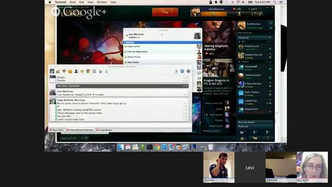The image size is (332, 187).
Task: Open Terminal from the Dock
Action: 149,147
